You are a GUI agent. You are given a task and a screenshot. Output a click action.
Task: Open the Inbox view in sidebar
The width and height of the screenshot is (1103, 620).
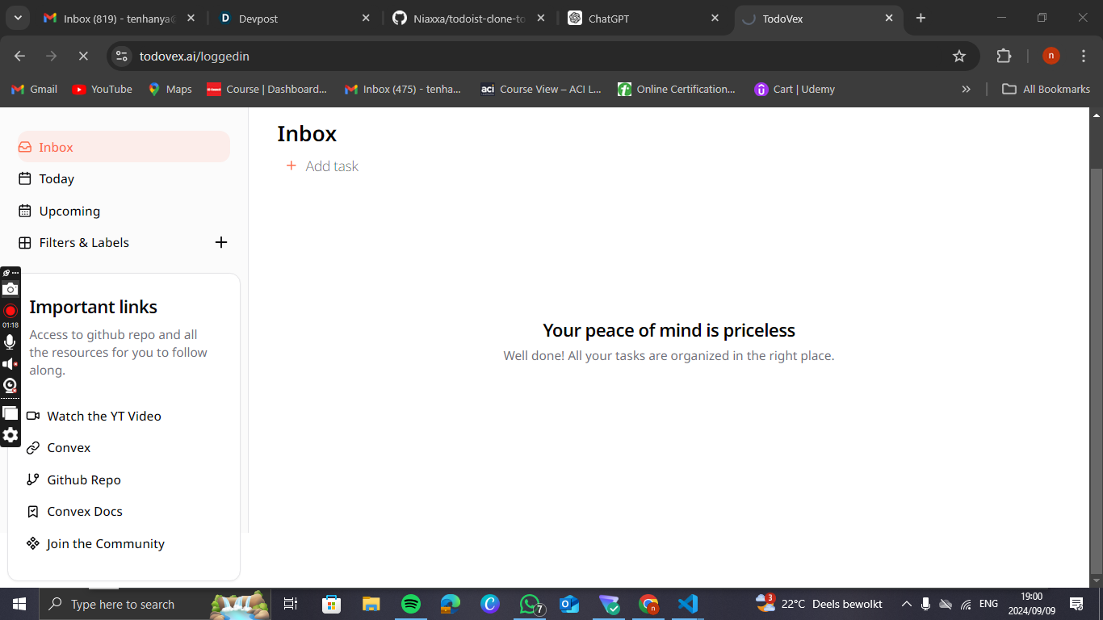[x=124, y=147]
